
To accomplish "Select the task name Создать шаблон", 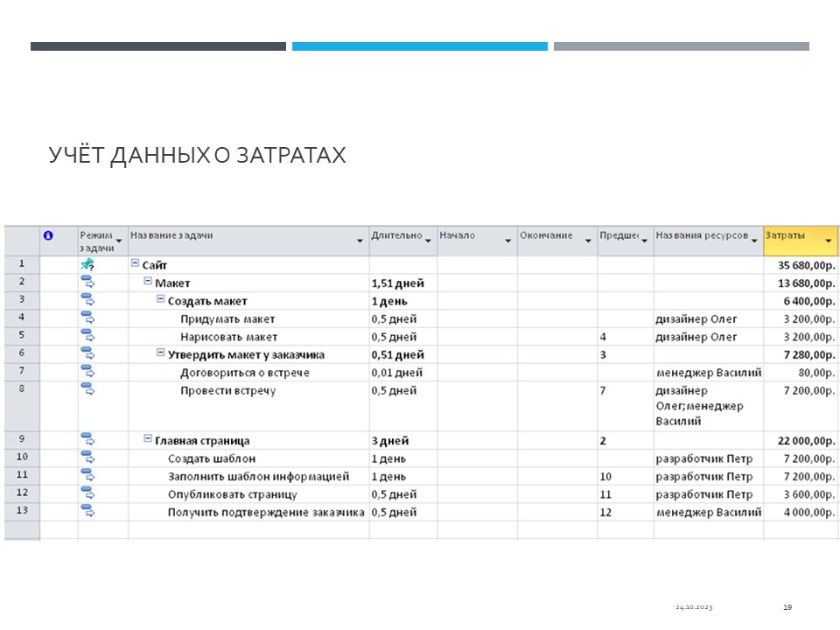I will (x=212, y=459).
